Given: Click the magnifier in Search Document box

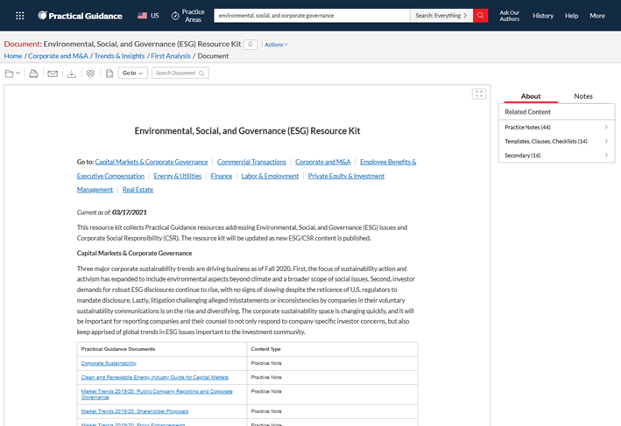Looking at the screenshot, I should (201, 73).
